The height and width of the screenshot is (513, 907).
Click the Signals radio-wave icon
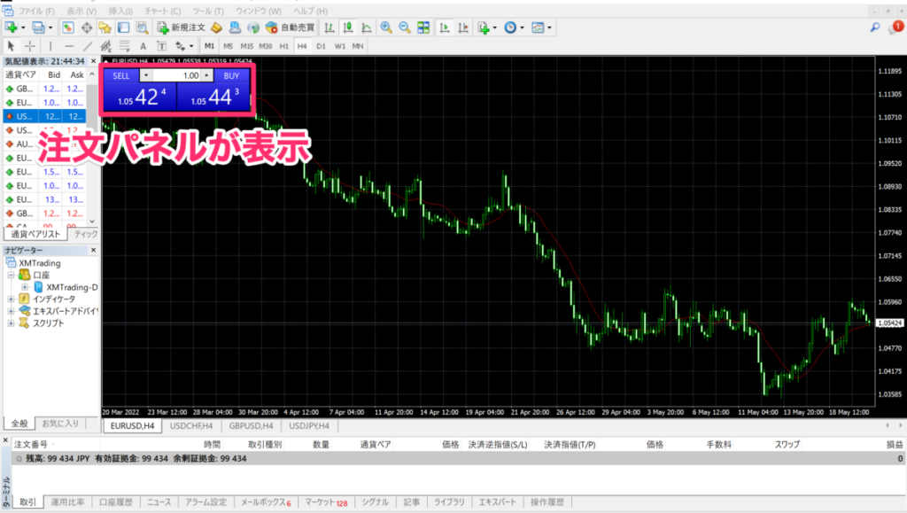253,27
